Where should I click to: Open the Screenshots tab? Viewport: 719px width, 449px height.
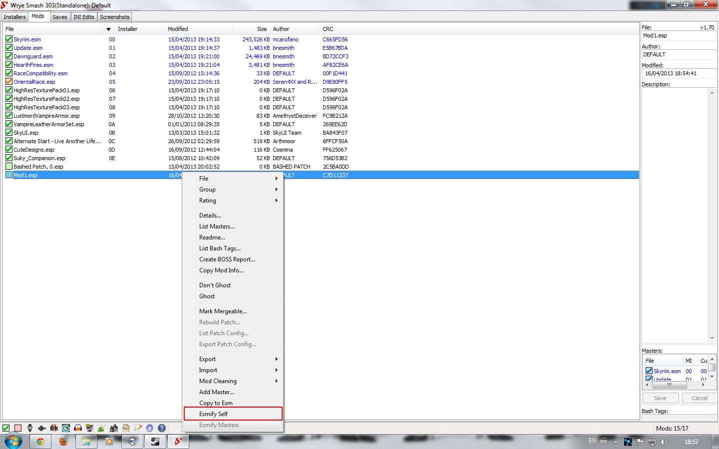115,17
